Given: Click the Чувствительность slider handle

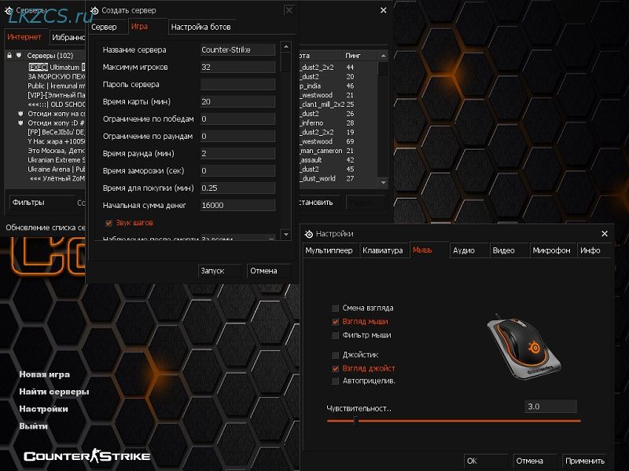Looking at the screenshot, I should tap(355, 421).
